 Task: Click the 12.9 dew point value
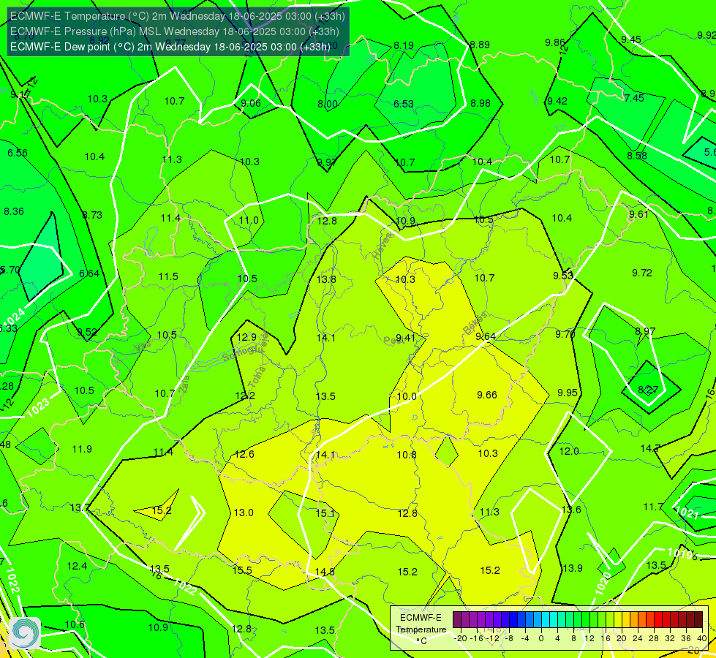point(246,338)
